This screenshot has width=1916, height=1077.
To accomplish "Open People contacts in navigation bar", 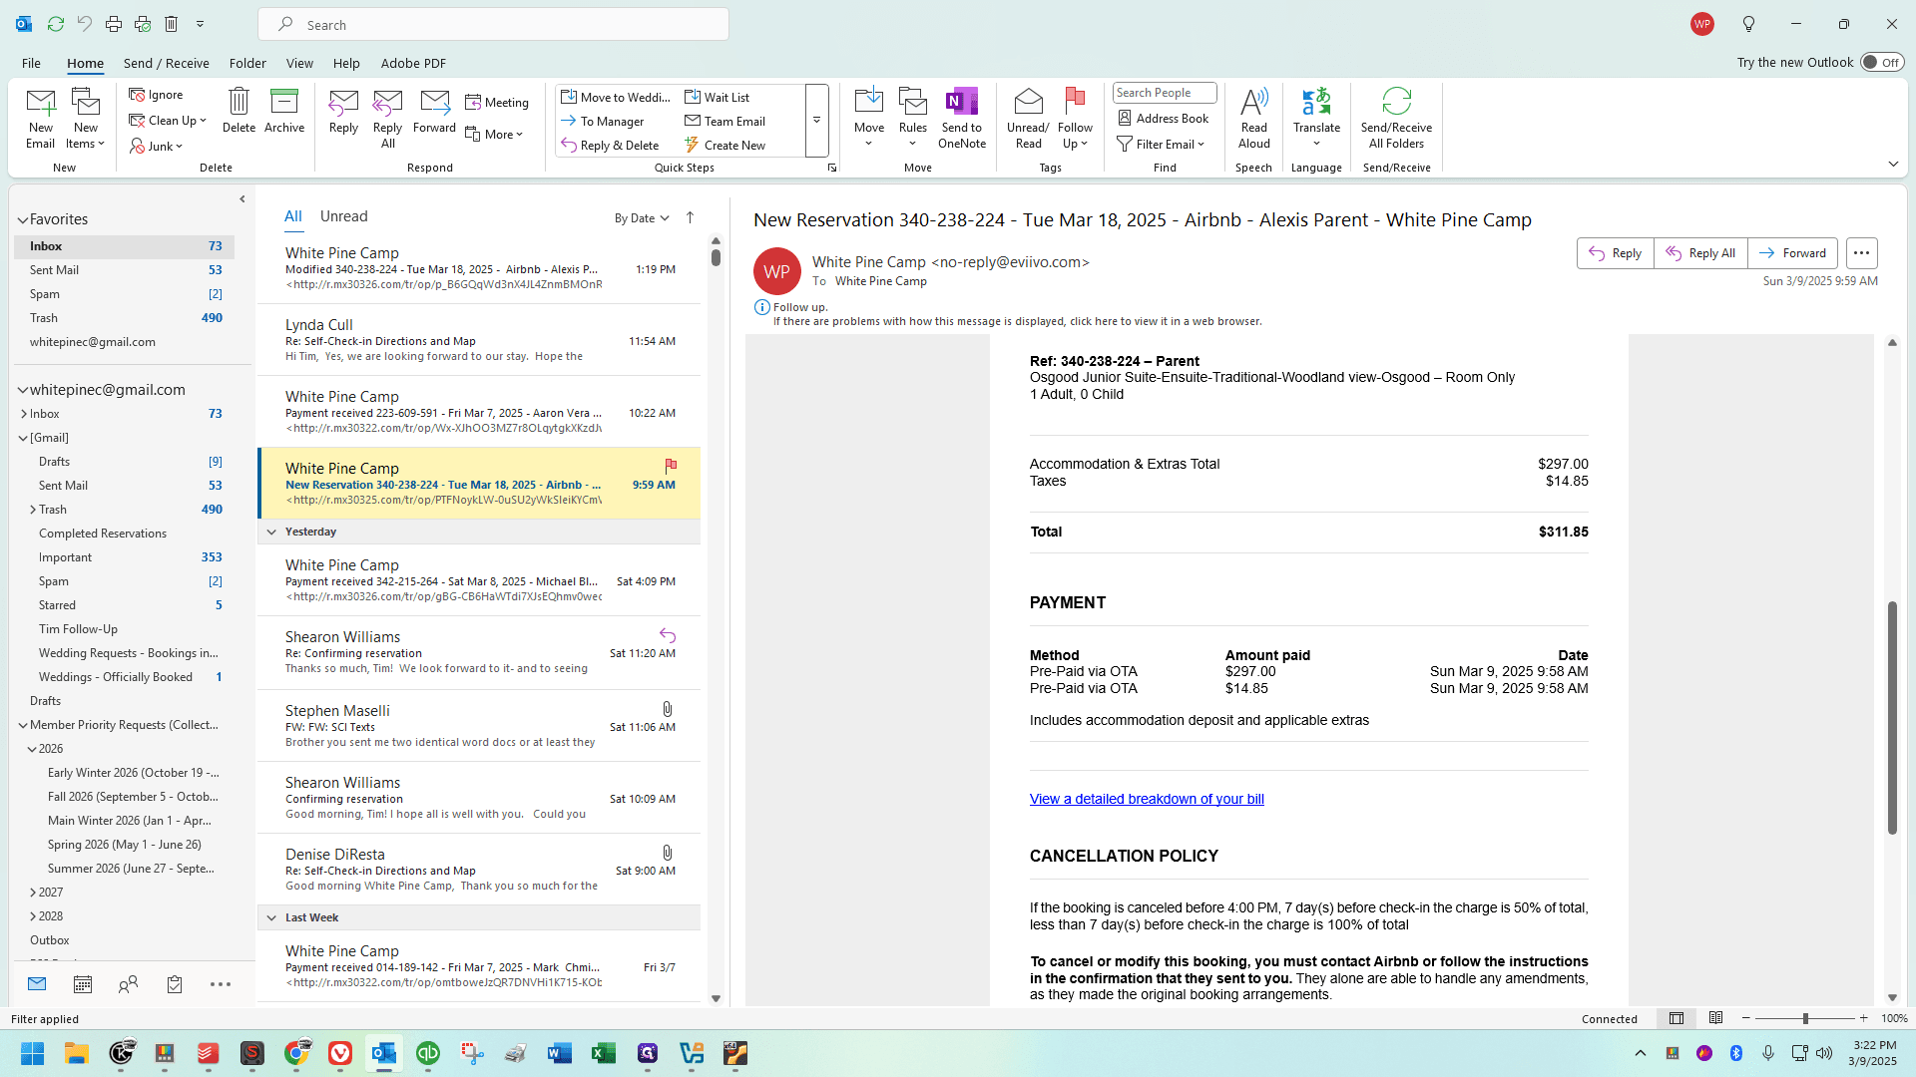I will 128,984.
